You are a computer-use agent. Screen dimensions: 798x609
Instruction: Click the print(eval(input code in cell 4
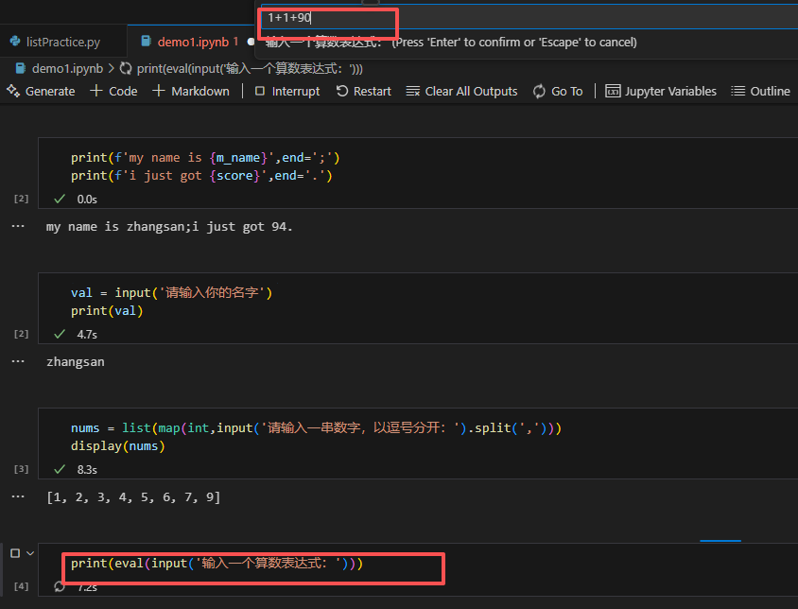click(x=217, y=564)
